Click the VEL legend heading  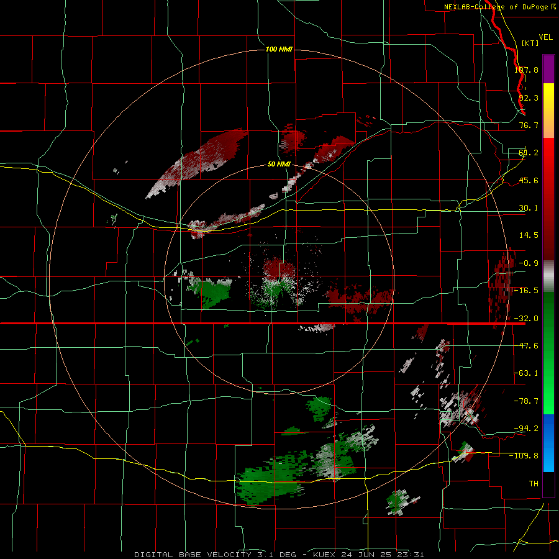(x=545, y=37)
